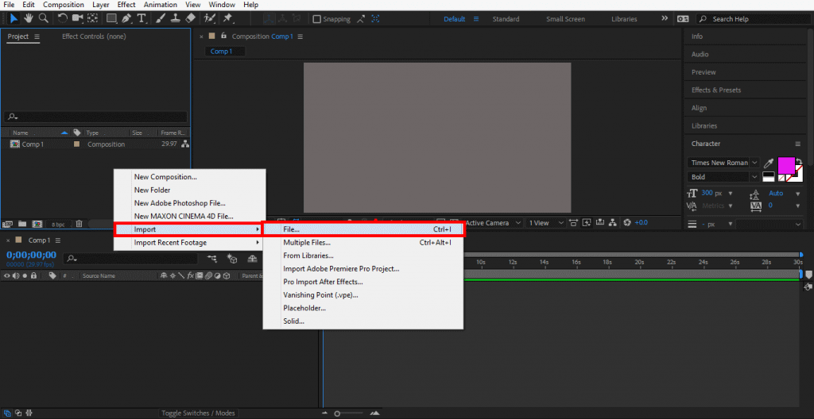Image resolution: width=814 pixels, height=419 pixels.
Task: Enable the Snapping checkbox
Action: (x=316, y=19)
